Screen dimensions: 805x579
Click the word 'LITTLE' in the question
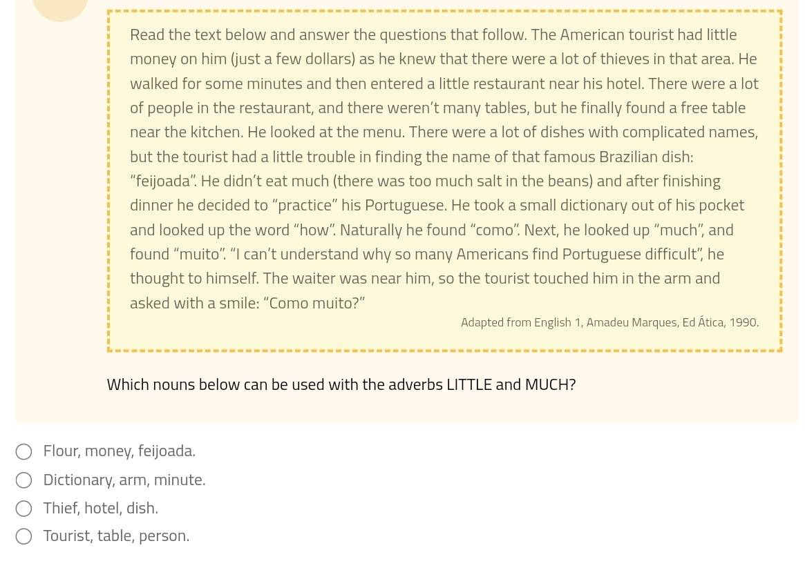click(468, 385)
